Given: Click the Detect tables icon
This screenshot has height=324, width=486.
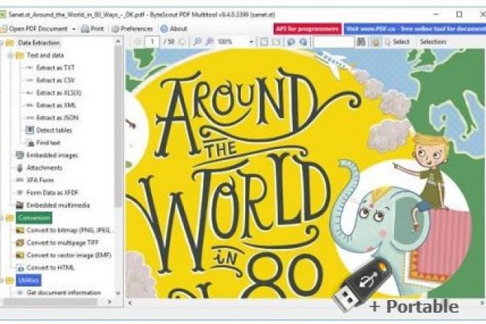Looking at the screenshot, I should click(30, 130).
